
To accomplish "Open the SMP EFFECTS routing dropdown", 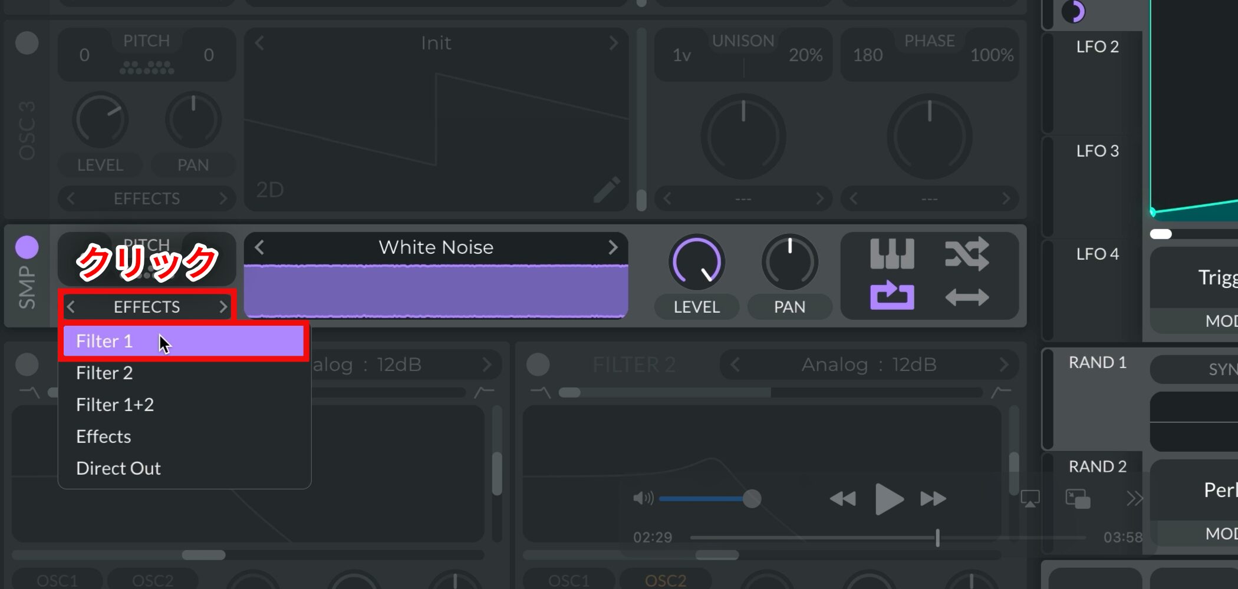I will pos(147,307).
